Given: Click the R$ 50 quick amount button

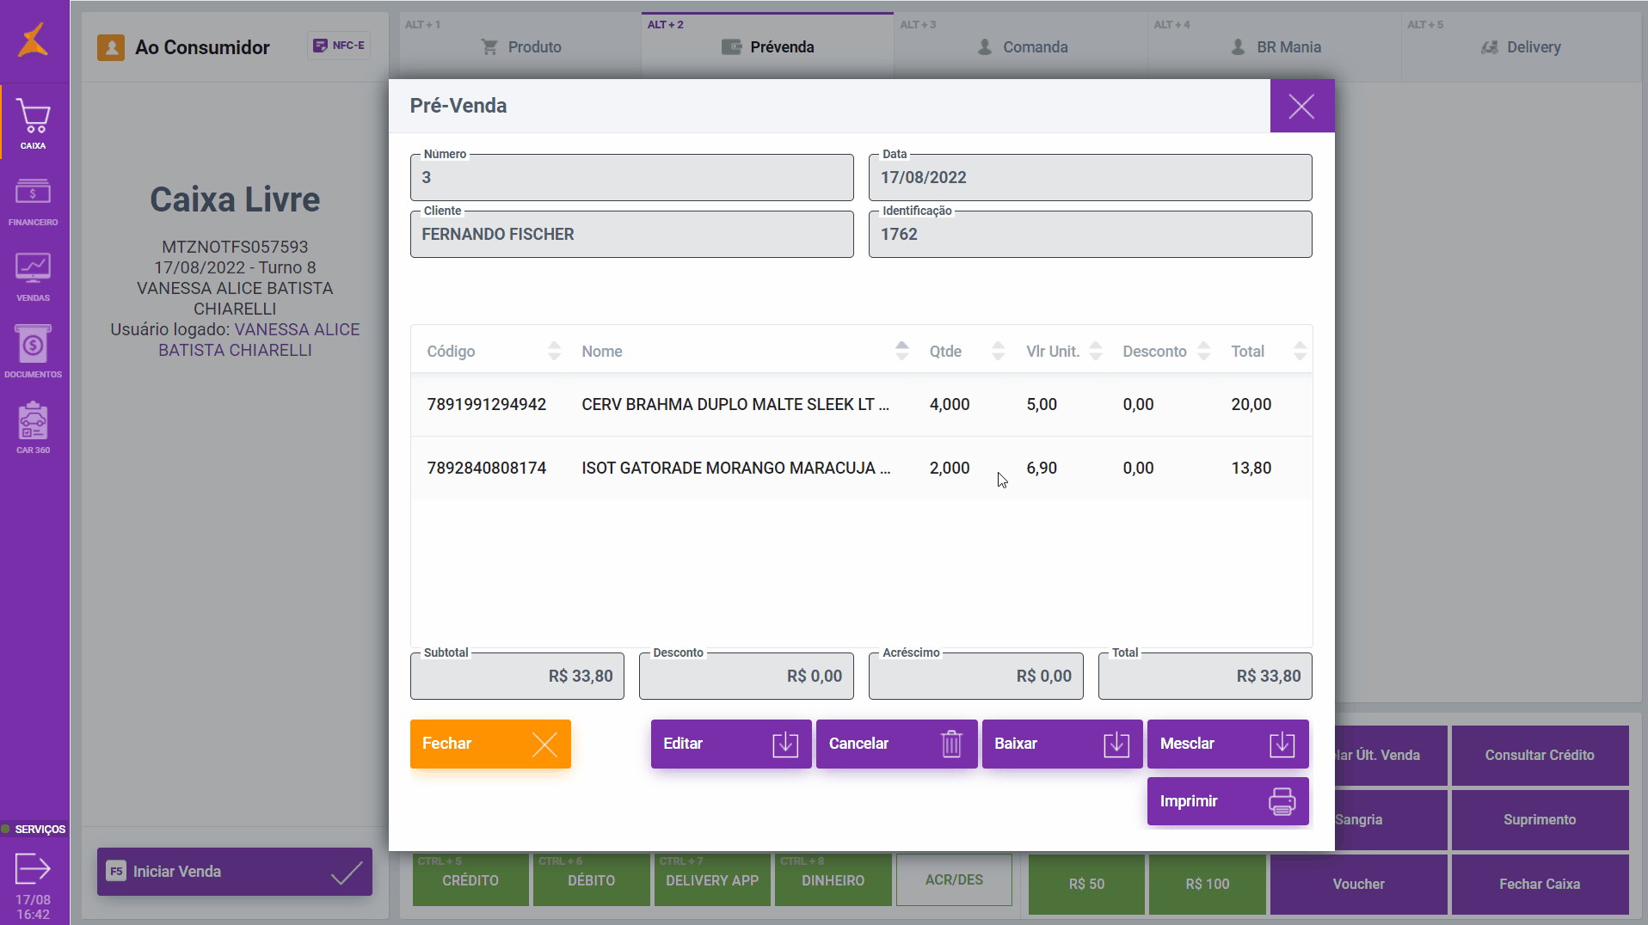Looking at the screenshot, I should click(x=1086, y=885).
